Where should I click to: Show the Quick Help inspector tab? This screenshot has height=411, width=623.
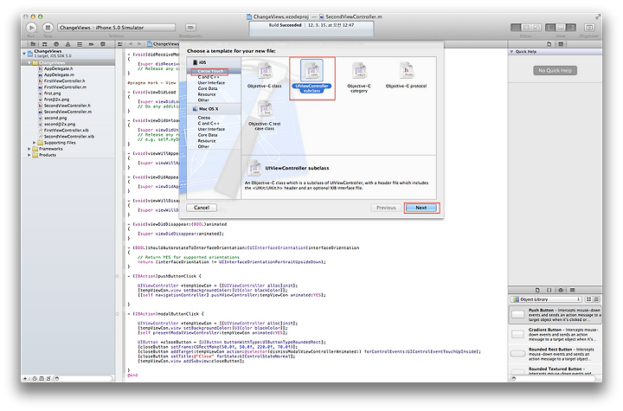[x=561, y=44]
